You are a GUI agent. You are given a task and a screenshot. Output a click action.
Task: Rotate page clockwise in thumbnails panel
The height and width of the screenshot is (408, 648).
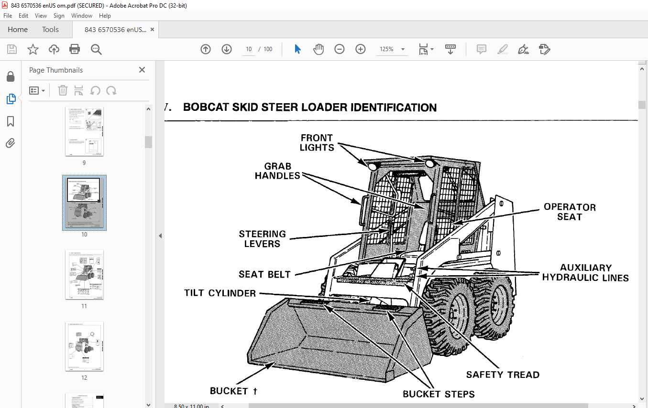[x=111, y=90]
